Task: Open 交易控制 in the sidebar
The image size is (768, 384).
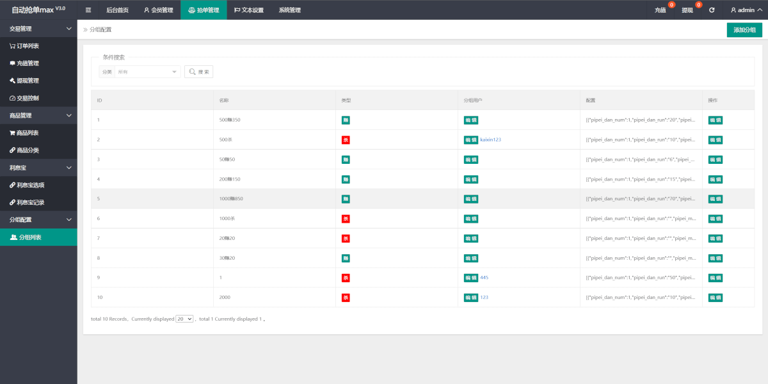Action: point(38,98)
